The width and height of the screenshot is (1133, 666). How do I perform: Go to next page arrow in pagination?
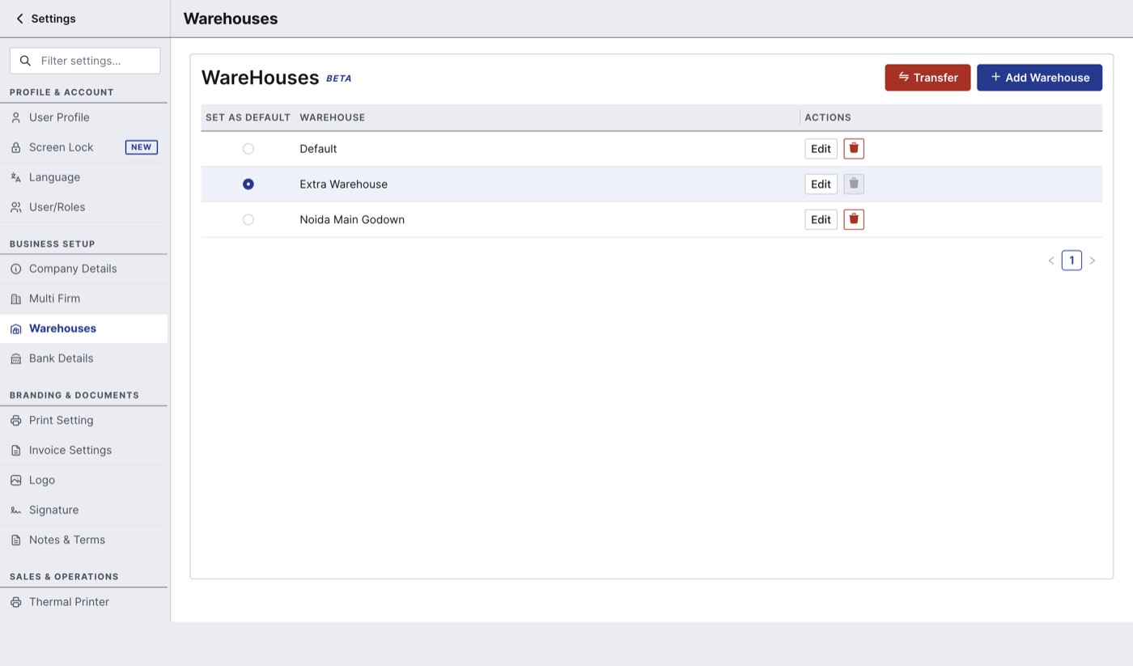click(1092, 261)
